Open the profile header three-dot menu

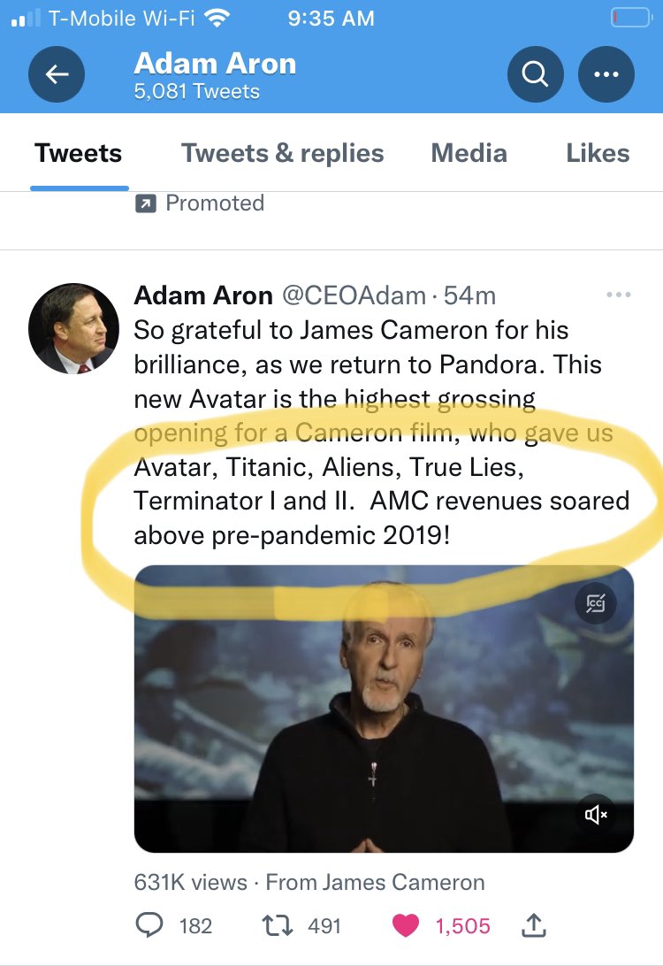(606, 74)
